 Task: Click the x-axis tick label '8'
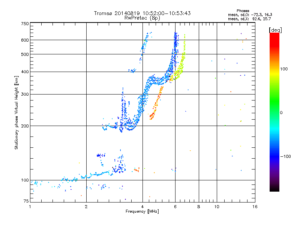(199, 207)
